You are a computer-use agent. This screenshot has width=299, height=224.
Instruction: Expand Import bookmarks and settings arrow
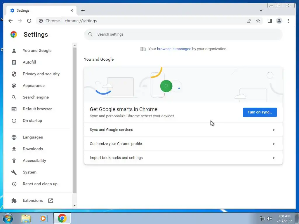[x=274, y=158]
